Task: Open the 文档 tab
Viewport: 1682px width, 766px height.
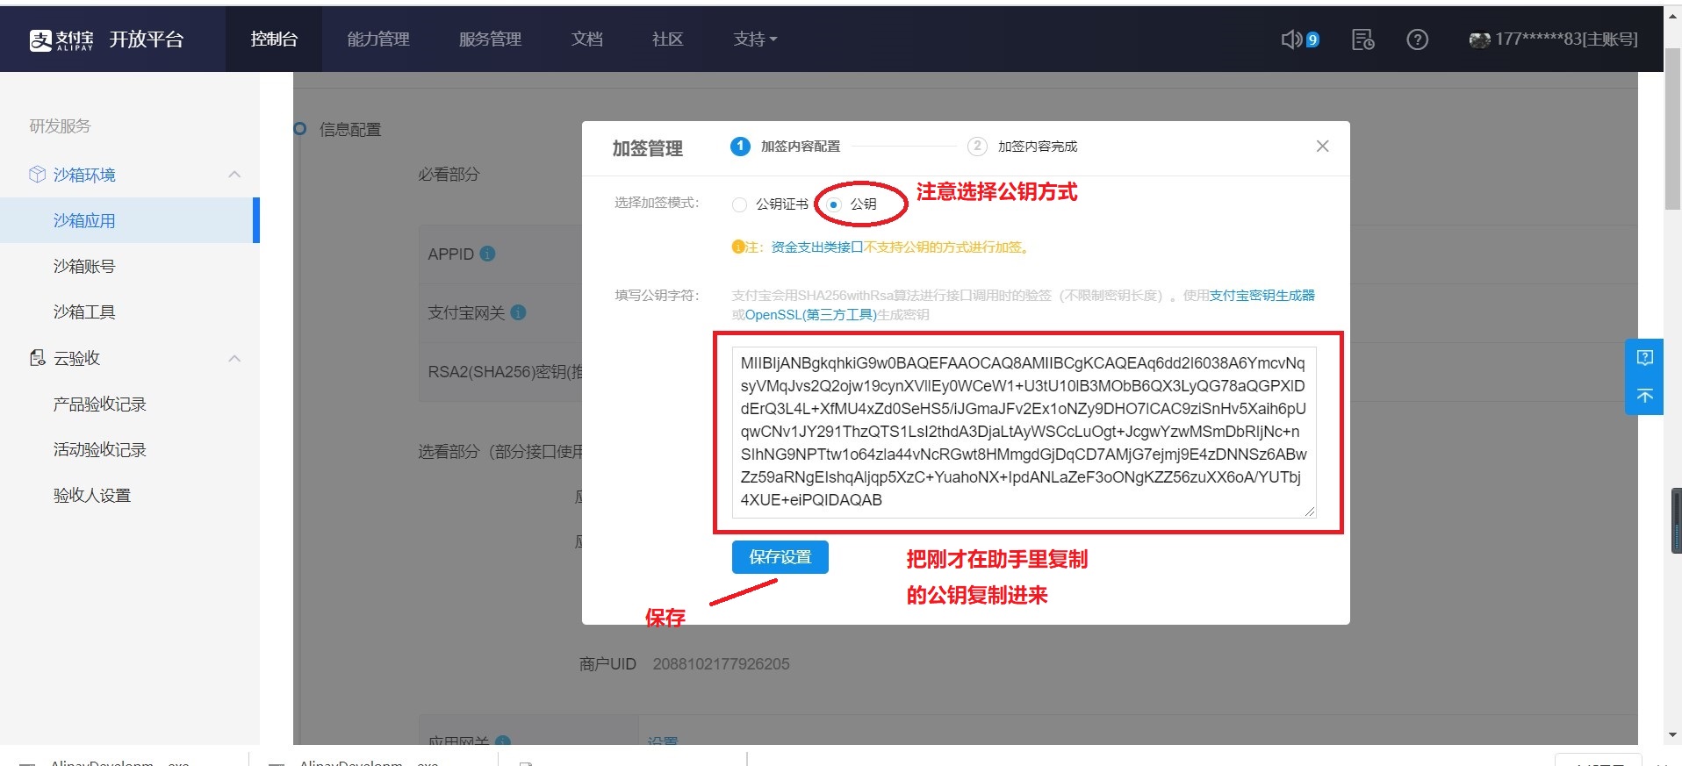Action: coord(586,39)
